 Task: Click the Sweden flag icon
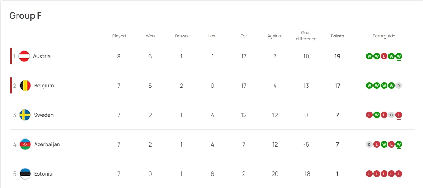coord(25,115)
